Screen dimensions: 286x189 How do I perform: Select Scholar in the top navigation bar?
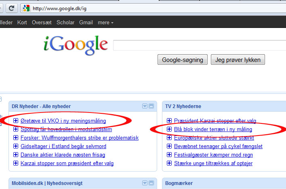65,23
